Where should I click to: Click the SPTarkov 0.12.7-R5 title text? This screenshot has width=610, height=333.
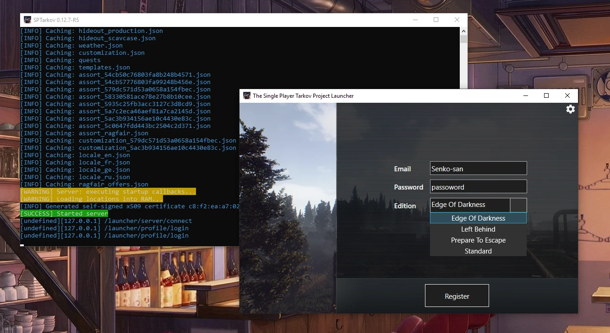click(56, 20)
